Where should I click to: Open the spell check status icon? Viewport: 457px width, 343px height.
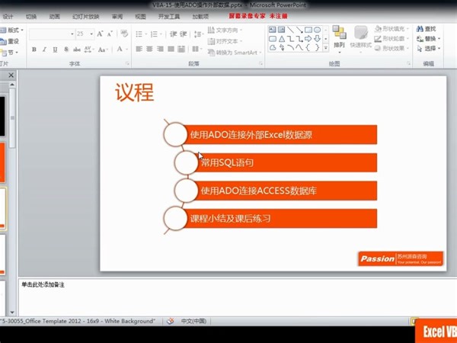[170, 321]
